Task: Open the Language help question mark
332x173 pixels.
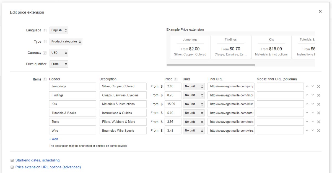Action: point(45,31)
